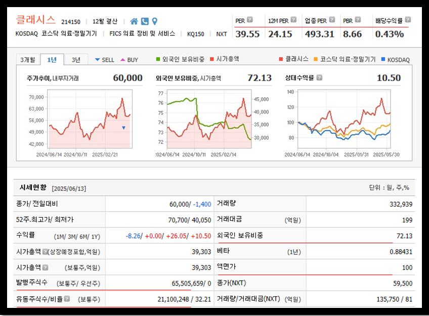The width and height of the screenshot is (429, 316).
Task: Open help icon next to 상대수익률
Action: pyautogui.click(x=319, y=78)
